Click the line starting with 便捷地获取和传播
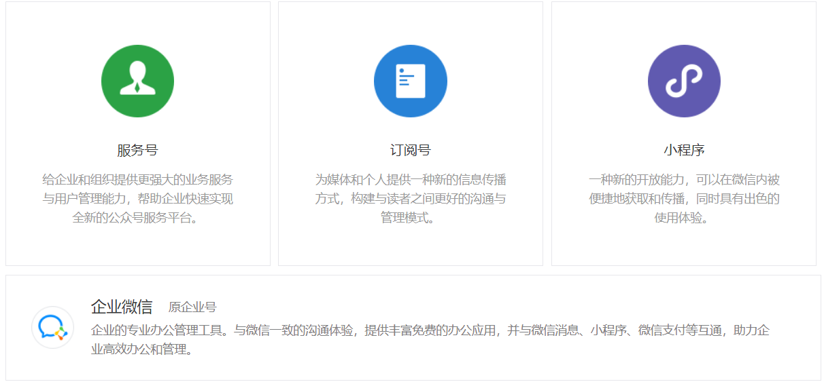This screenshot has height=382, width=824. (x=683, y=199)
